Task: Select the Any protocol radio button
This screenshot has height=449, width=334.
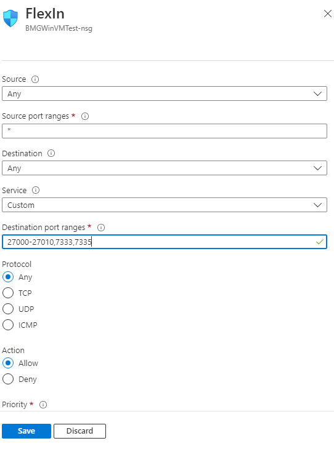Action: pyautogui.click(x=8, y=277)
